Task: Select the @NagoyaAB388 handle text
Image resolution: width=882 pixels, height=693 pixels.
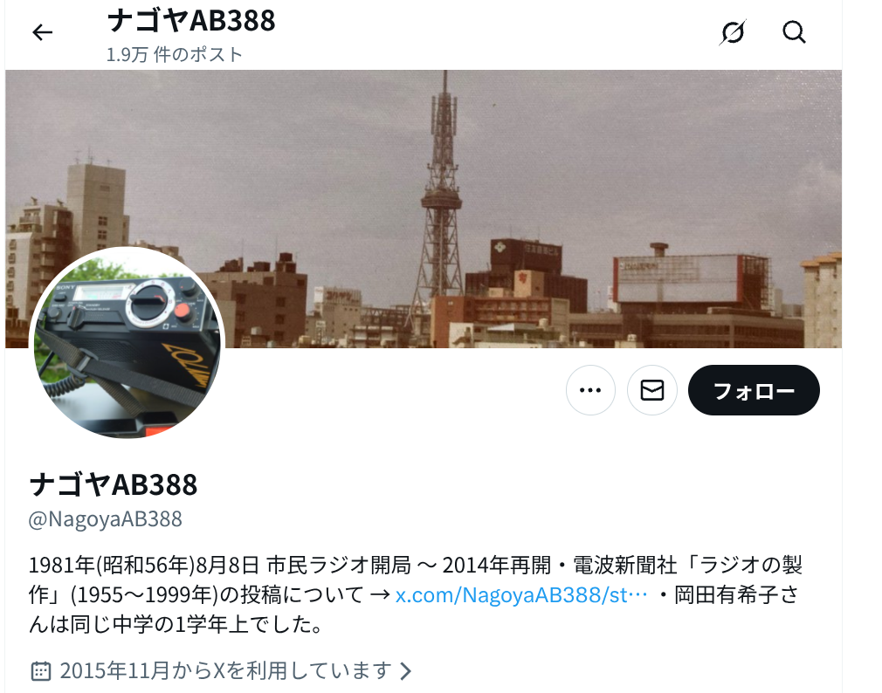Action: pos(105,518)
